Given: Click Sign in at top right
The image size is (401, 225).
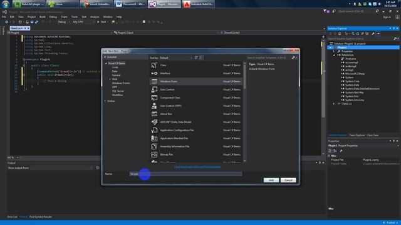Looking at the screenshot, I should point(387,17).
